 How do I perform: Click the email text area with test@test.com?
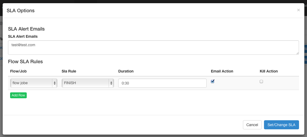coord(153,48)
